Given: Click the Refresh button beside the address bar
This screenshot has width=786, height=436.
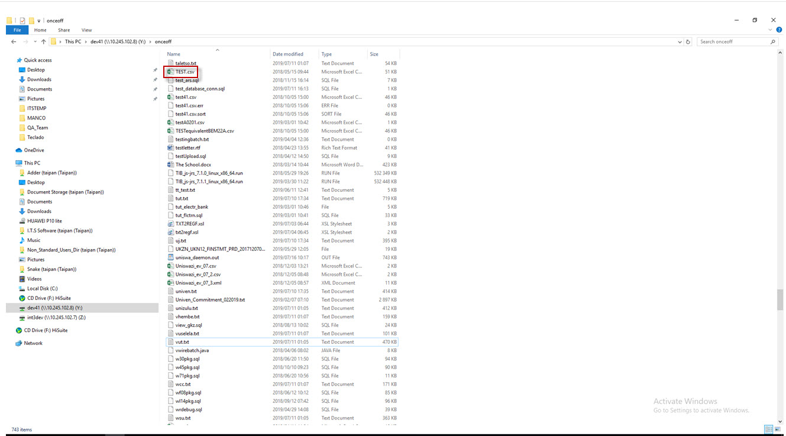Looking at the screenshot, I should point(688,42).
